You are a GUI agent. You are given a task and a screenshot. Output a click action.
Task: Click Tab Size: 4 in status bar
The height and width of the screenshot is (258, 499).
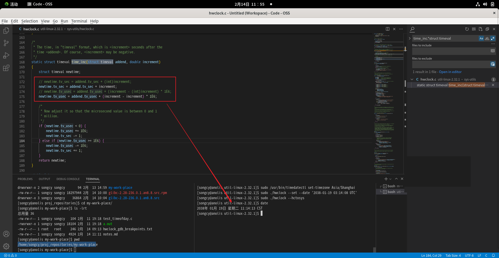[x=453, y=255]
